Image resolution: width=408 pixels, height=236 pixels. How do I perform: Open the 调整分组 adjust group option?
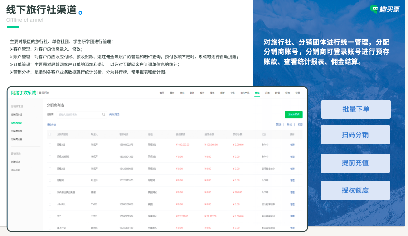tap(51, 125)
